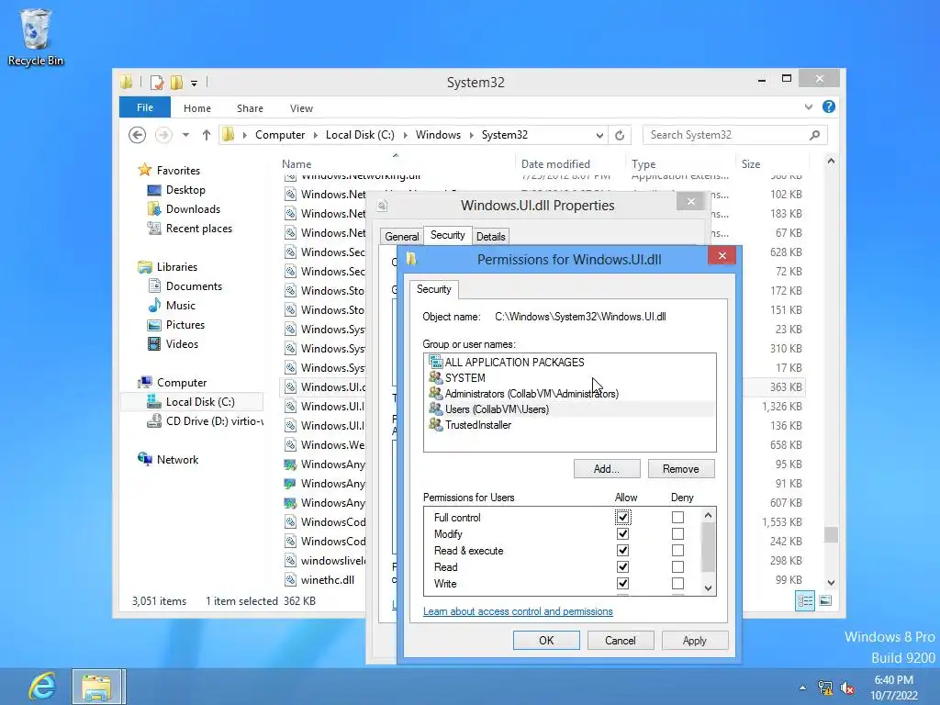Check Deny for Write
This screenshot has width=940, height=705.
(677, 583)
